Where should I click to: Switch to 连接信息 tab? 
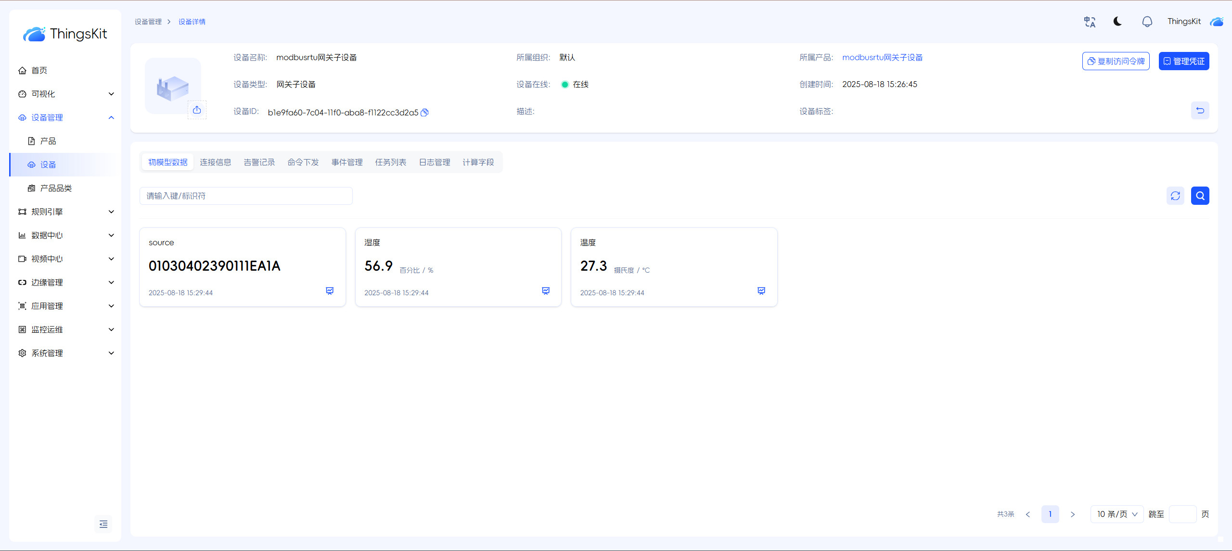[x=215, y=162]
